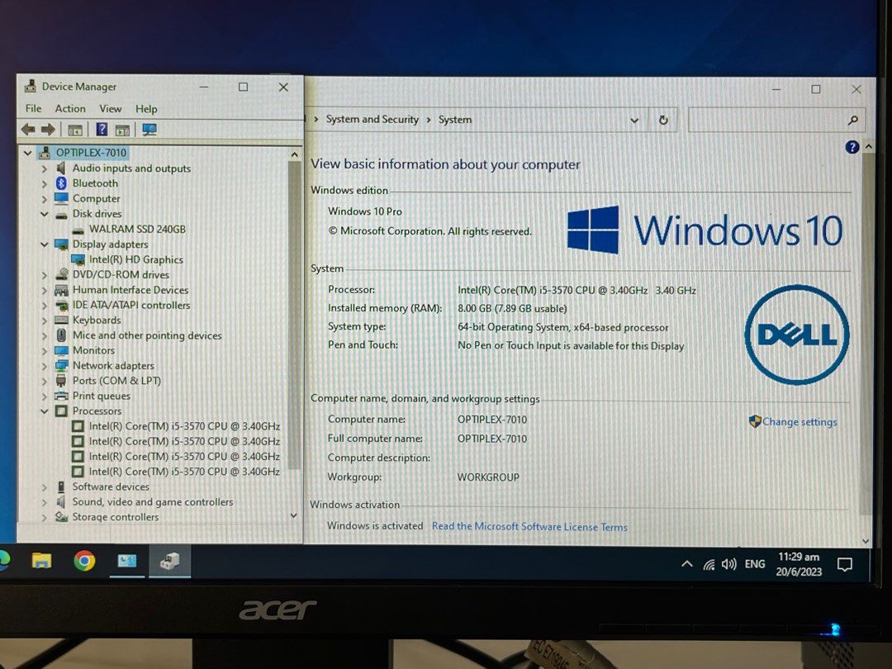Viewport: 892px width, 669px height.
Task: Open Properties using the toolbar icon
Action: 122,129
